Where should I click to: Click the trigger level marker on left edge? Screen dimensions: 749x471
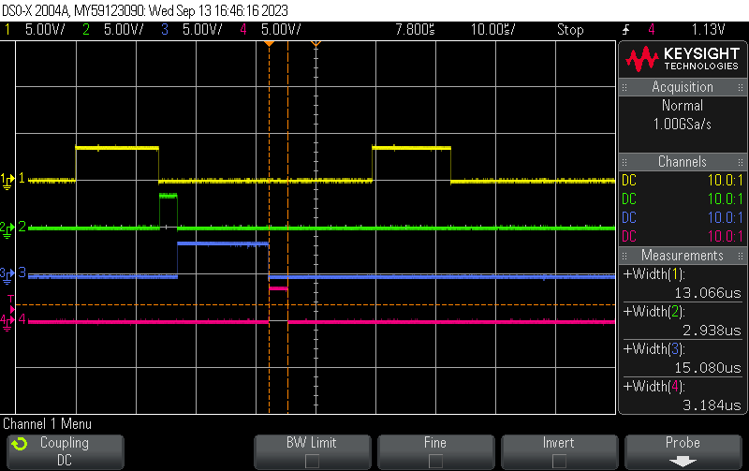[x=11, y=306]
